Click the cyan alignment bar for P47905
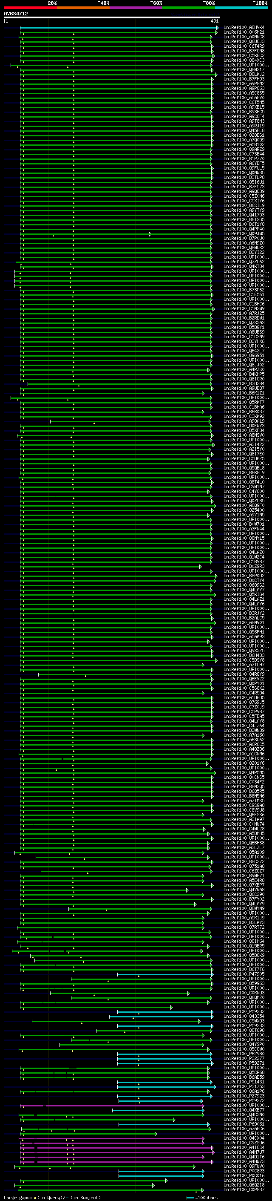 [x=165, y=974]
